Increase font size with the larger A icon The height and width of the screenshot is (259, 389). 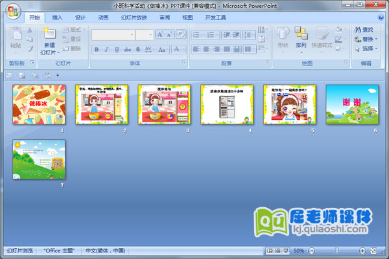tap(159, 34)
